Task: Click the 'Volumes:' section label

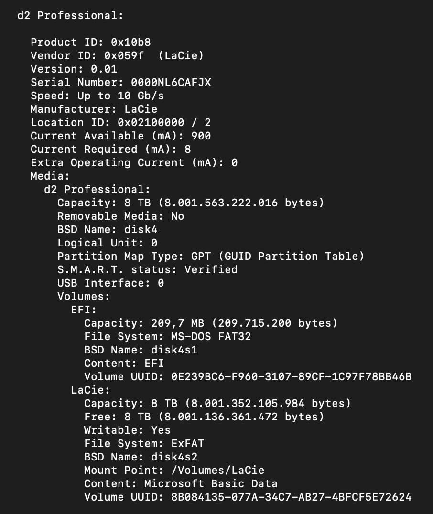Action: click(84, 296)
